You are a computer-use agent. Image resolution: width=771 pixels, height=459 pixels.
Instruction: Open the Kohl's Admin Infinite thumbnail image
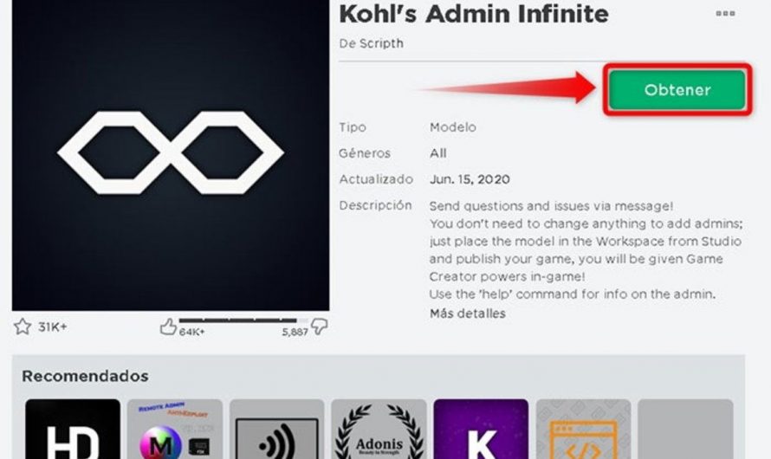pos(171,155)
